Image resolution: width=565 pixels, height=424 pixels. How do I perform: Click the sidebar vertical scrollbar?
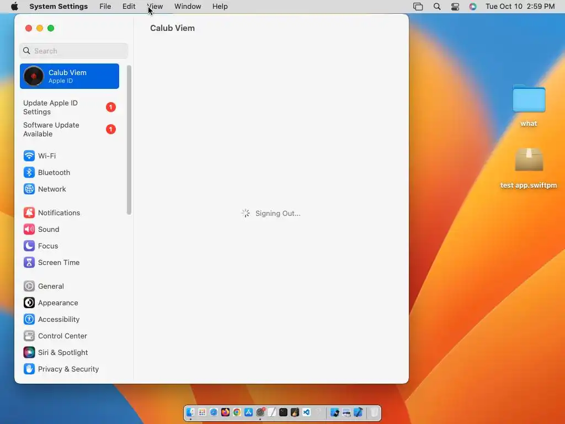pos(129,140)
